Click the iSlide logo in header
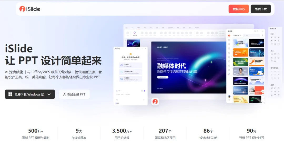284x152 pixels. click(30, 9)
